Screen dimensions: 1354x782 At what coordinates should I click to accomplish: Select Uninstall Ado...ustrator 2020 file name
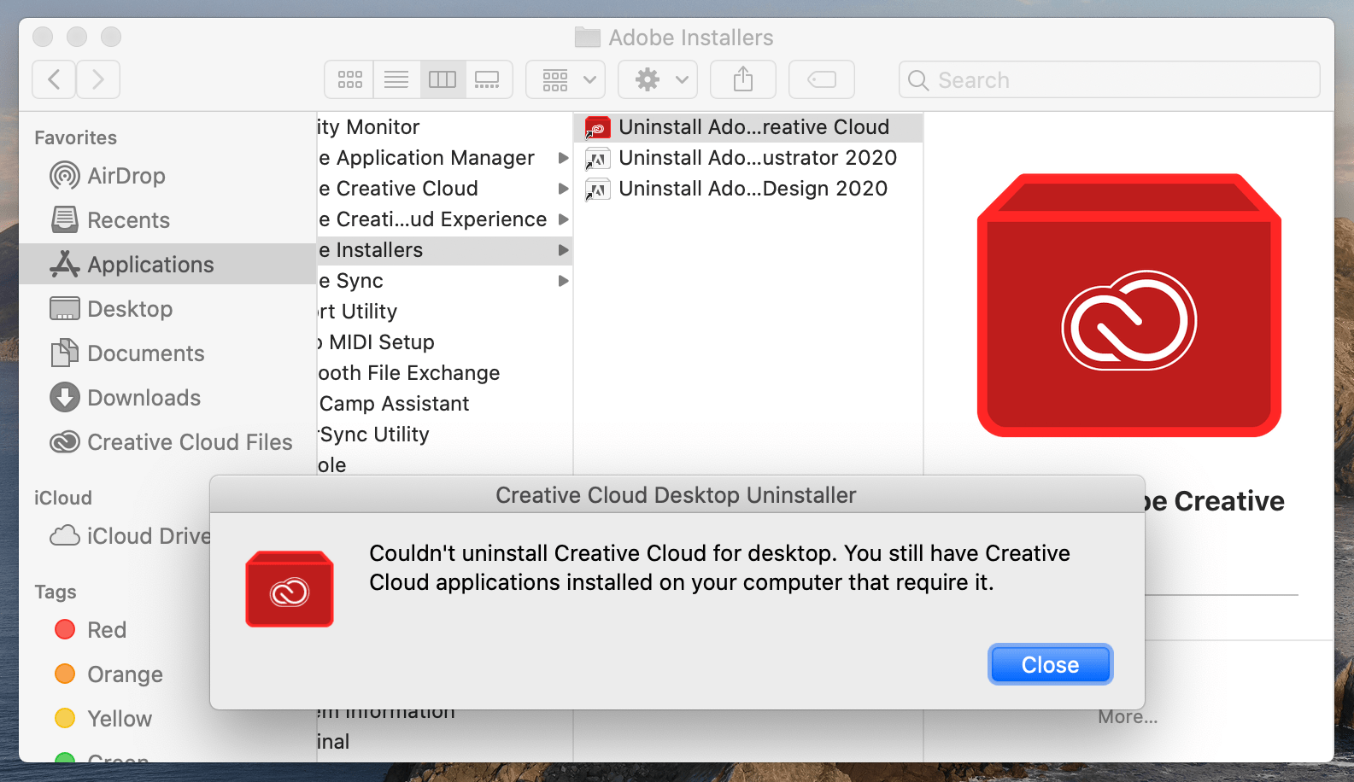(x=758, y=158)
